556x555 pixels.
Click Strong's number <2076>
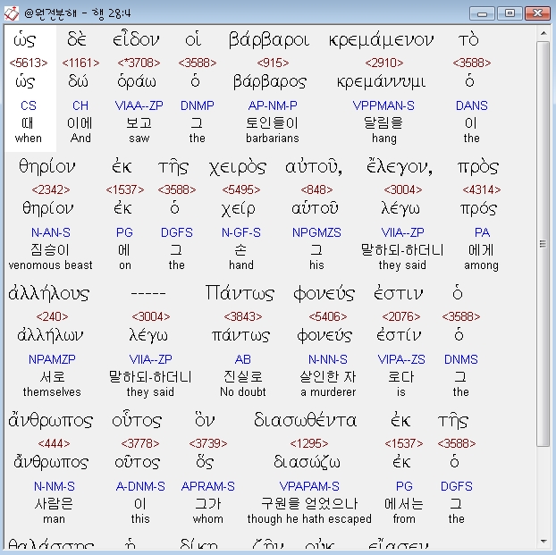[x=401, y=316]
